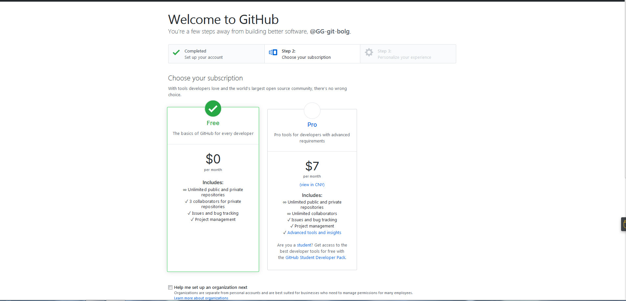
Task: Click the vertical page scrollbar
Action: tap(625, 89)
